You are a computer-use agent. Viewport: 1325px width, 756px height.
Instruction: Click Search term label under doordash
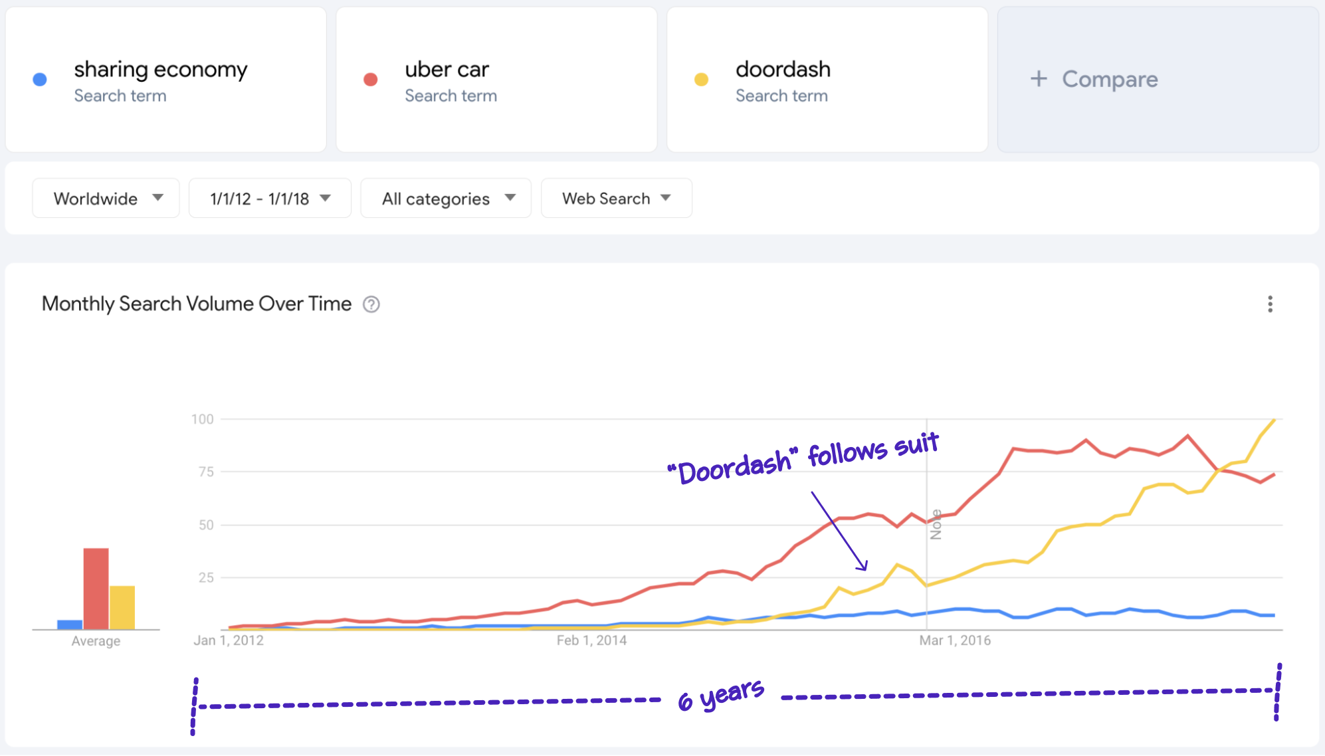(x=782, y=96)
